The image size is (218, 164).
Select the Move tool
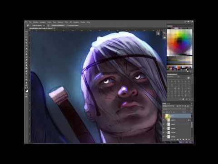point(27,31)
